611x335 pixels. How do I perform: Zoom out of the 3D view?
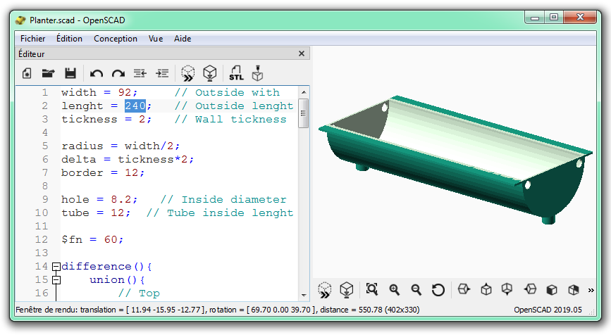point(416,289)
